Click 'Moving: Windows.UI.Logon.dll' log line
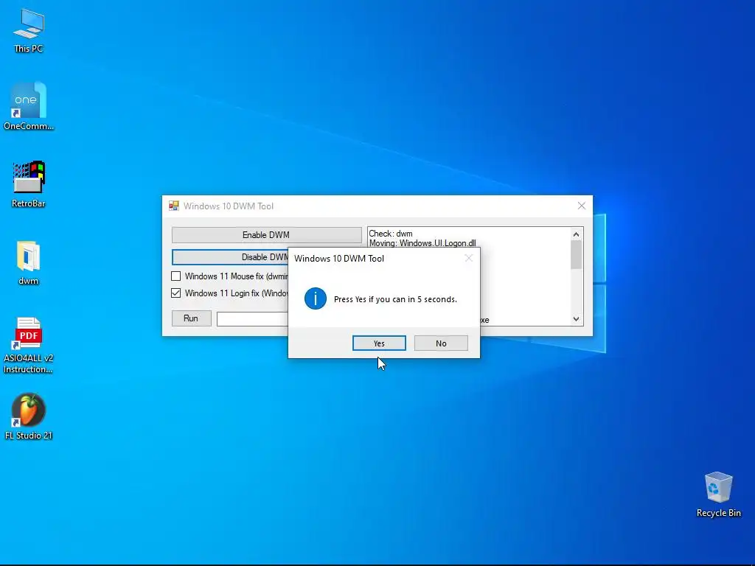755x566 pixels. tap(422, 243)
